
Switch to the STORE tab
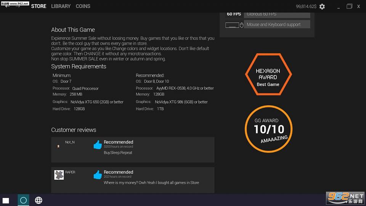39,6
